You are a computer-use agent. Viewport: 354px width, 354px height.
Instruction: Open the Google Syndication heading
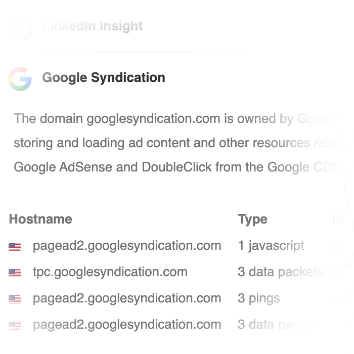click(104, 78)
